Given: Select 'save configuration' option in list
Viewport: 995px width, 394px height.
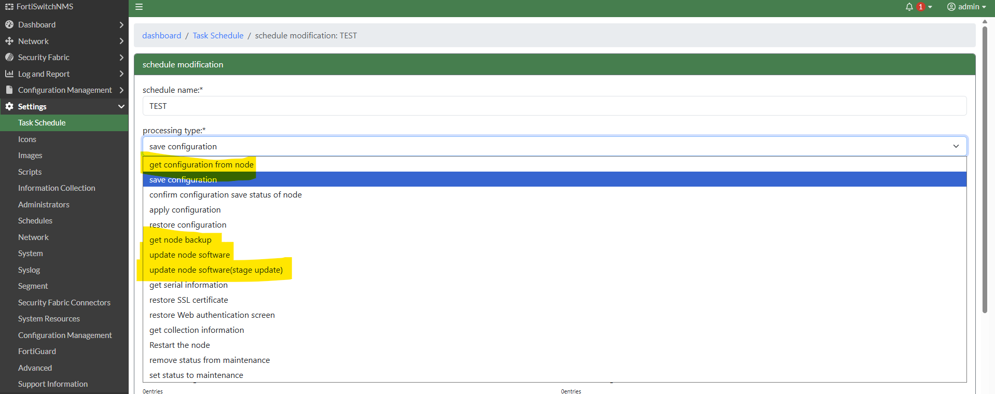Looking at the screenshot, I should (x=555, y=179).
